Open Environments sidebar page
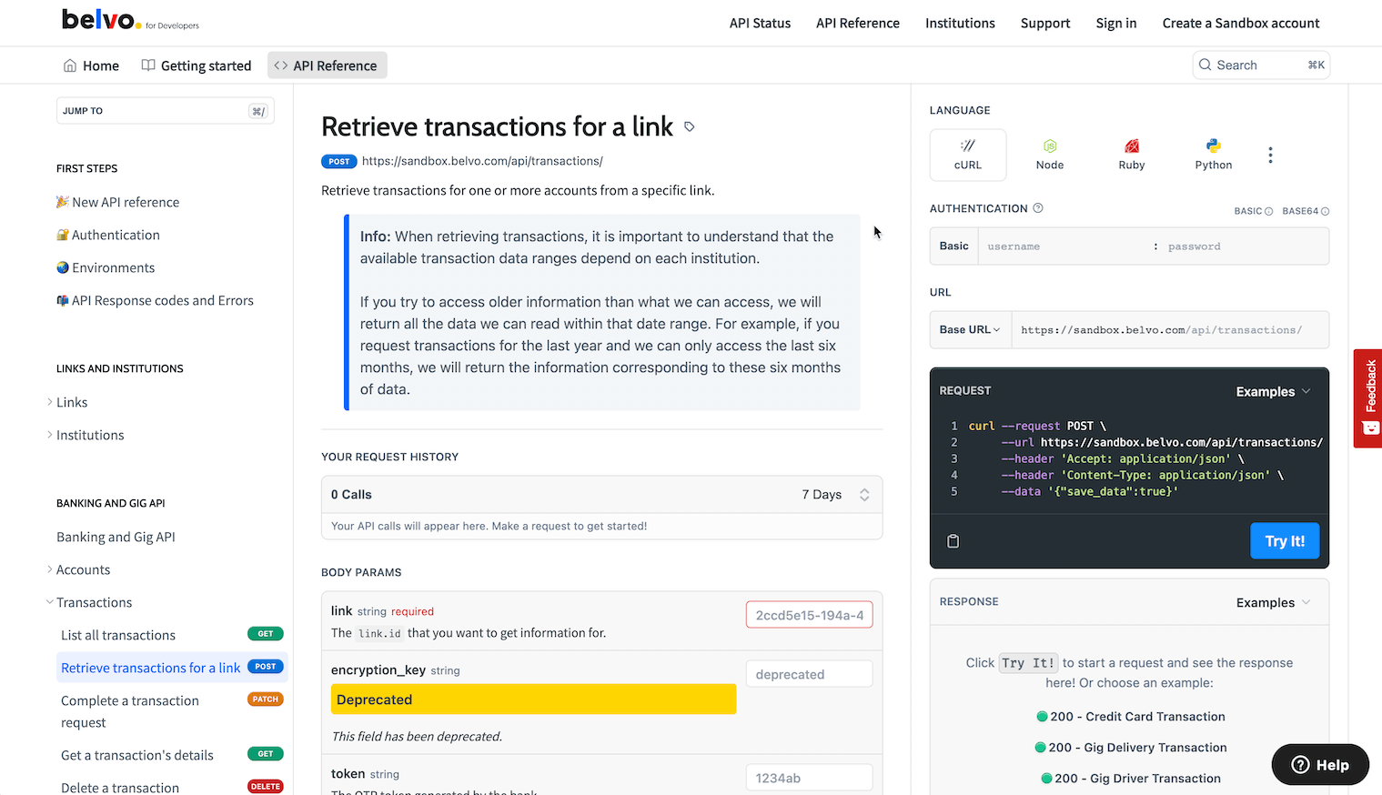 pyautogui.click(x=106, y=267)
